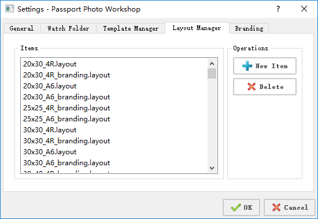
Task: Click the red X Delete icon
Action: pyautogui.click(x=252, y=87)
